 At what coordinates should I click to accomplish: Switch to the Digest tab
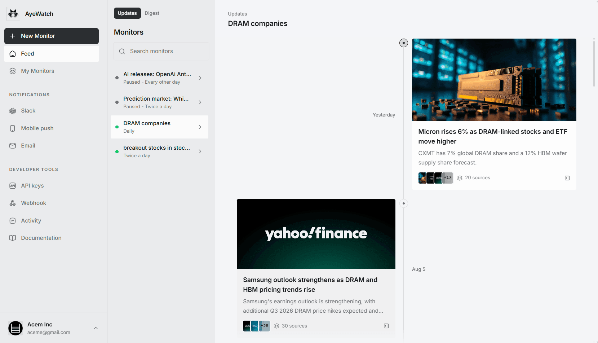tap(152, 13)
